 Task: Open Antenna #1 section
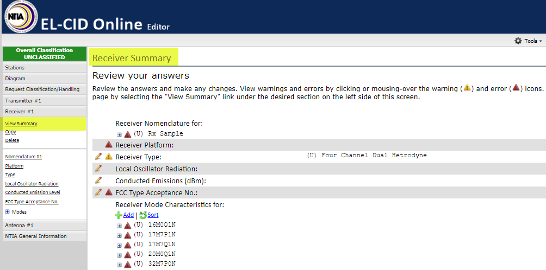point(45,225)
